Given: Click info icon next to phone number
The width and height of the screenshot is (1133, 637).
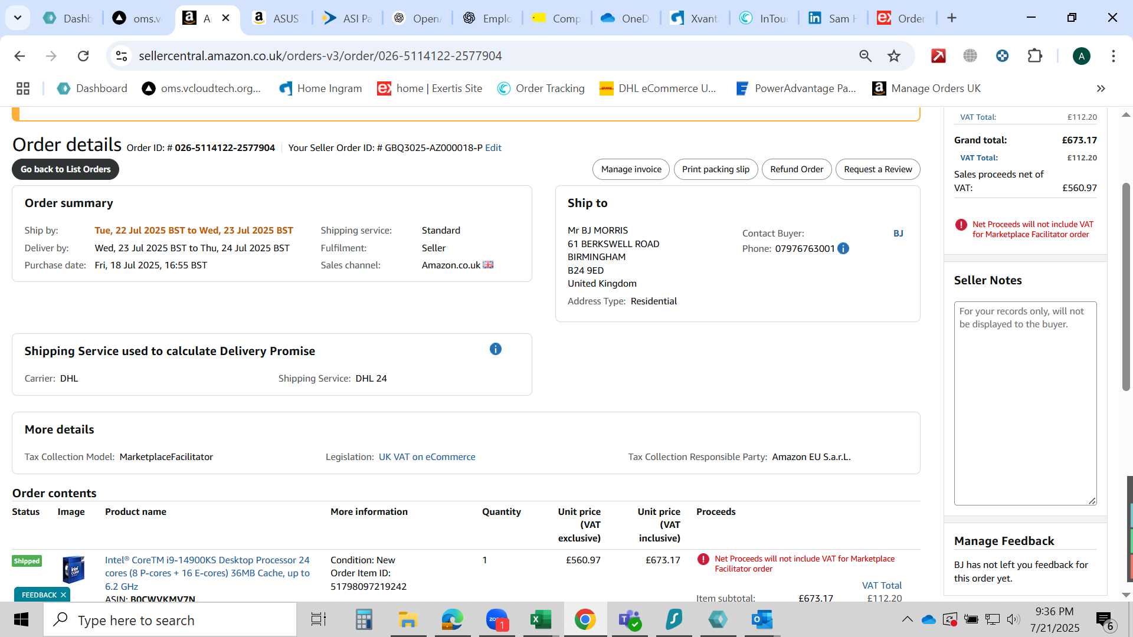Looking at the screenshot, I should pyautogui.click(x=843, y=249).
